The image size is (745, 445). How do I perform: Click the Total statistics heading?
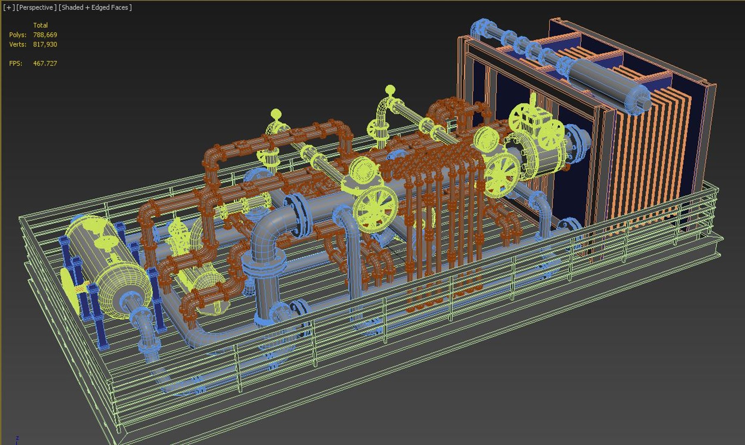point(40,26)
